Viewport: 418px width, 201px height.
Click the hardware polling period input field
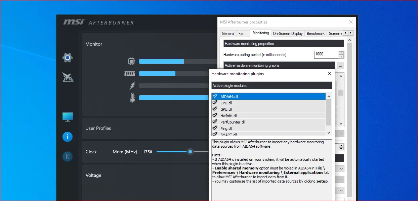click(326, 54)
